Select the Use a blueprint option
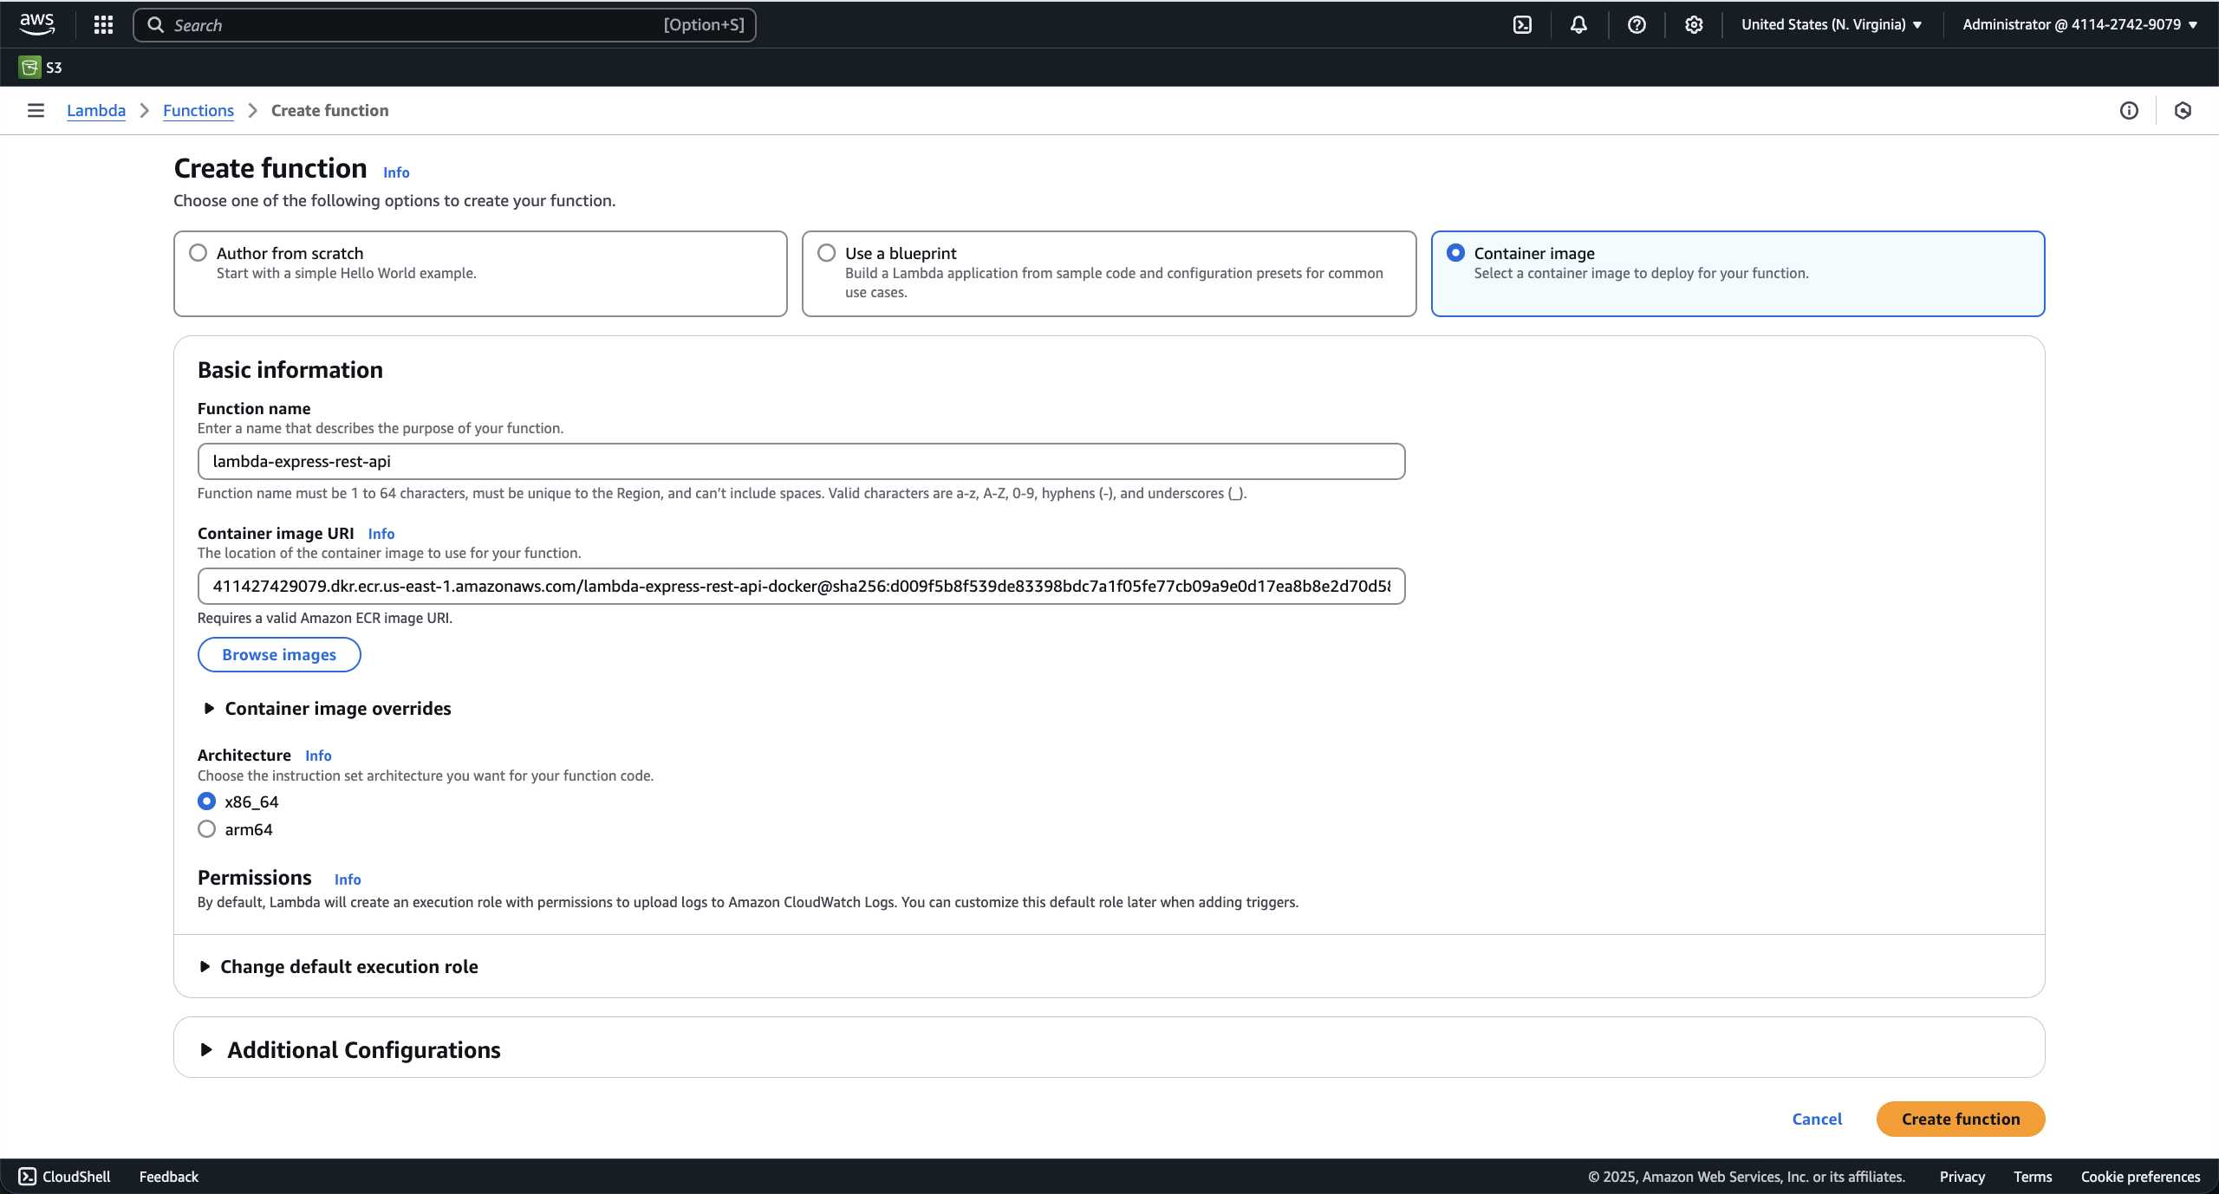This screenshot has height=1194, width=2219. pos(827,253)
